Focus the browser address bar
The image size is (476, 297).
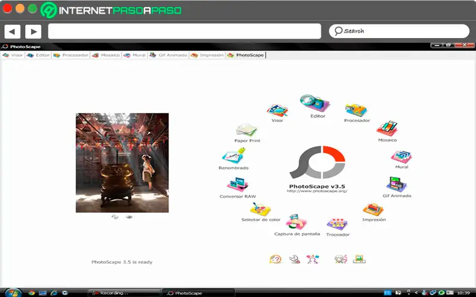click(184, 31)
